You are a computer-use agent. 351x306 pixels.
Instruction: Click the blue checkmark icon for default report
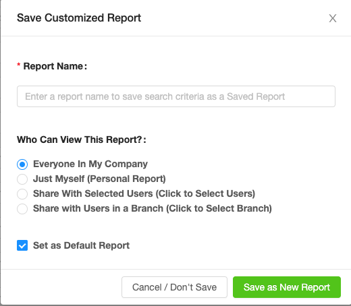[x=22, y=245]
